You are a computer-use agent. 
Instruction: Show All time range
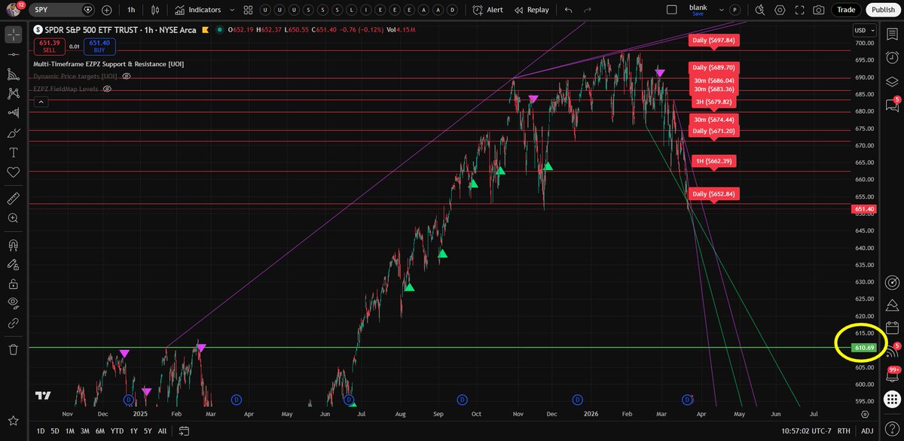point(162,431)
